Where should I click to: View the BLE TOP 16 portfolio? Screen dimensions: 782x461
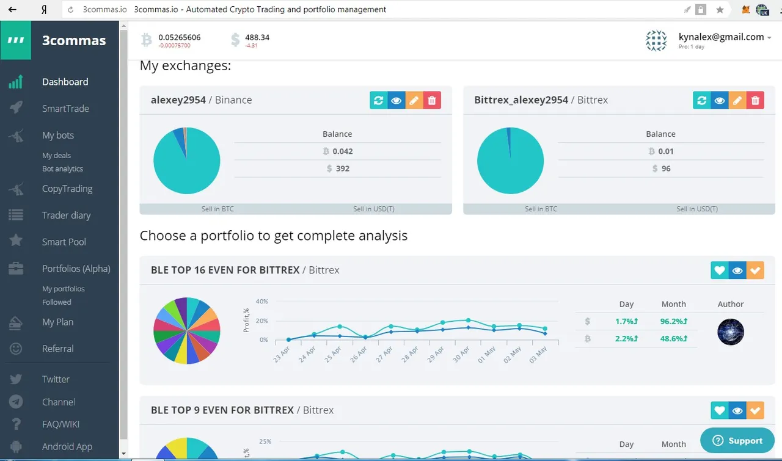(x=737, y=270)
